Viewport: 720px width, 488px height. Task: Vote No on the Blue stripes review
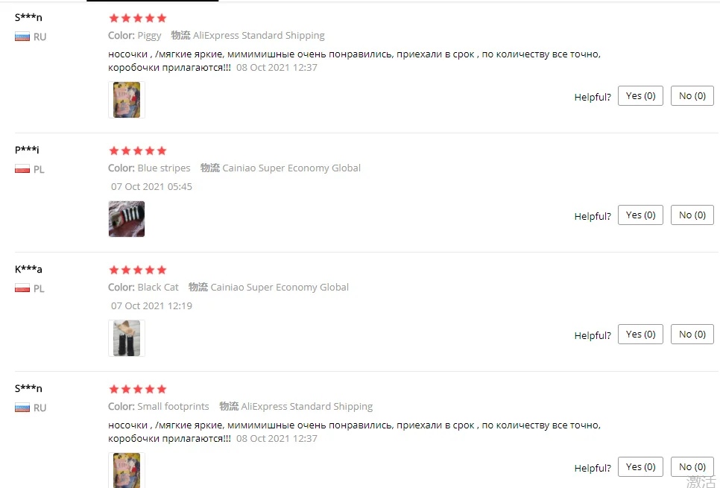click(x=692, y=215)
